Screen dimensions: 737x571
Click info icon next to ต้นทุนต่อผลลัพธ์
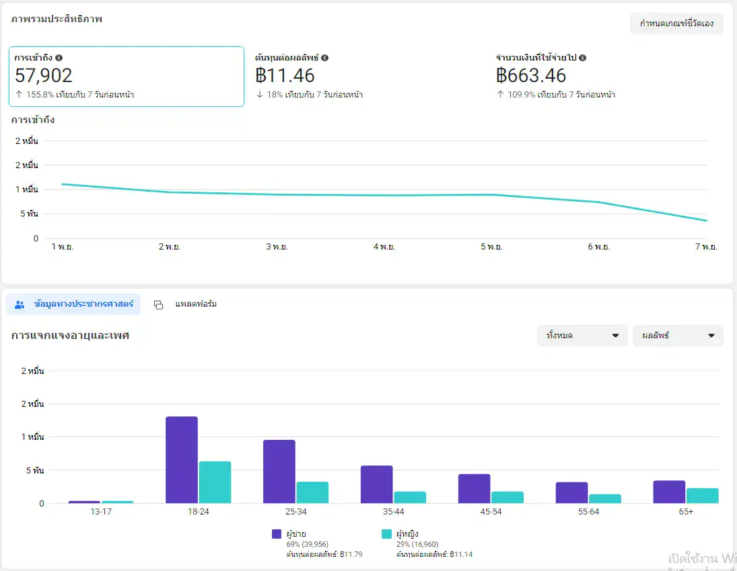point(324,58)
